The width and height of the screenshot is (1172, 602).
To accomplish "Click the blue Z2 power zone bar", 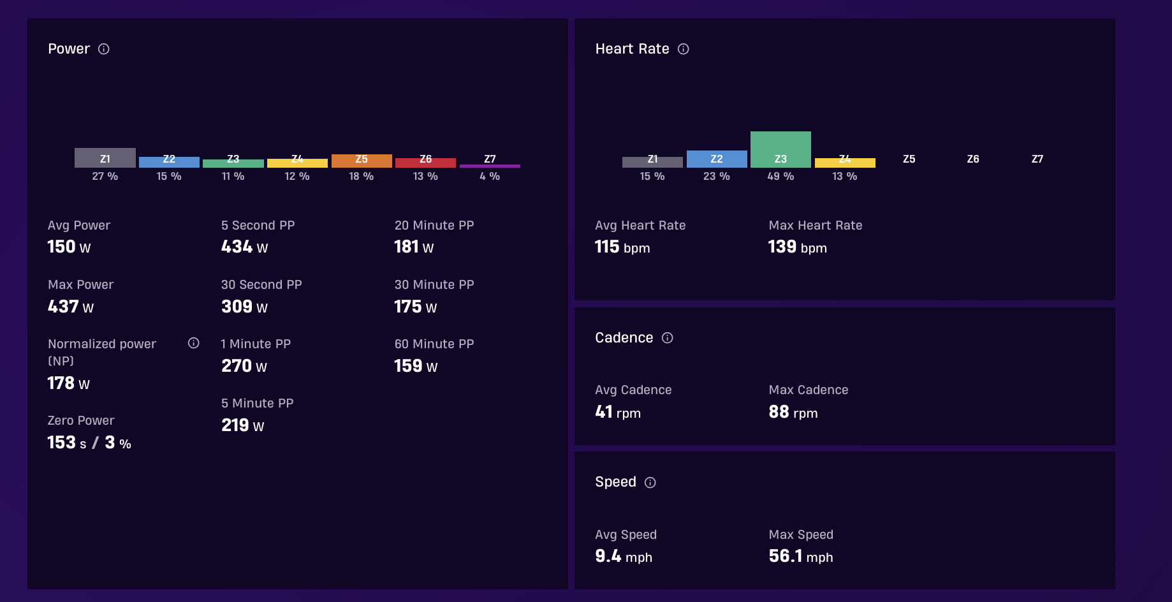I will click(x=169, y=162).
